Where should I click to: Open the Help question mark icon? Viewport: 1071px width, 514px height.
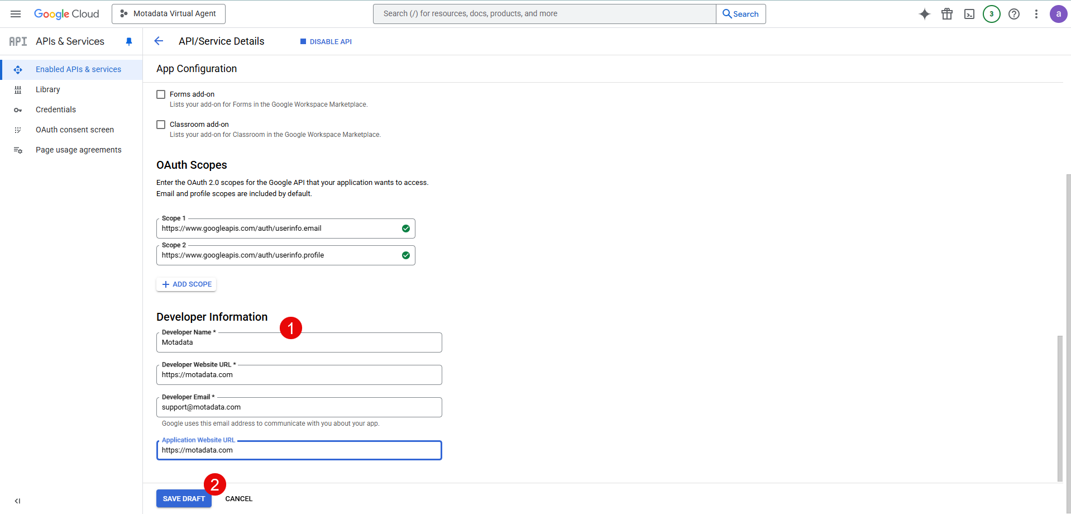coord(1013,13)
